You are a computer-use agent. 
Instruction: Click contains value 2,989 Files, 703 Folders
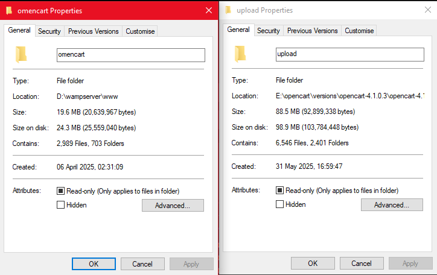91,144
